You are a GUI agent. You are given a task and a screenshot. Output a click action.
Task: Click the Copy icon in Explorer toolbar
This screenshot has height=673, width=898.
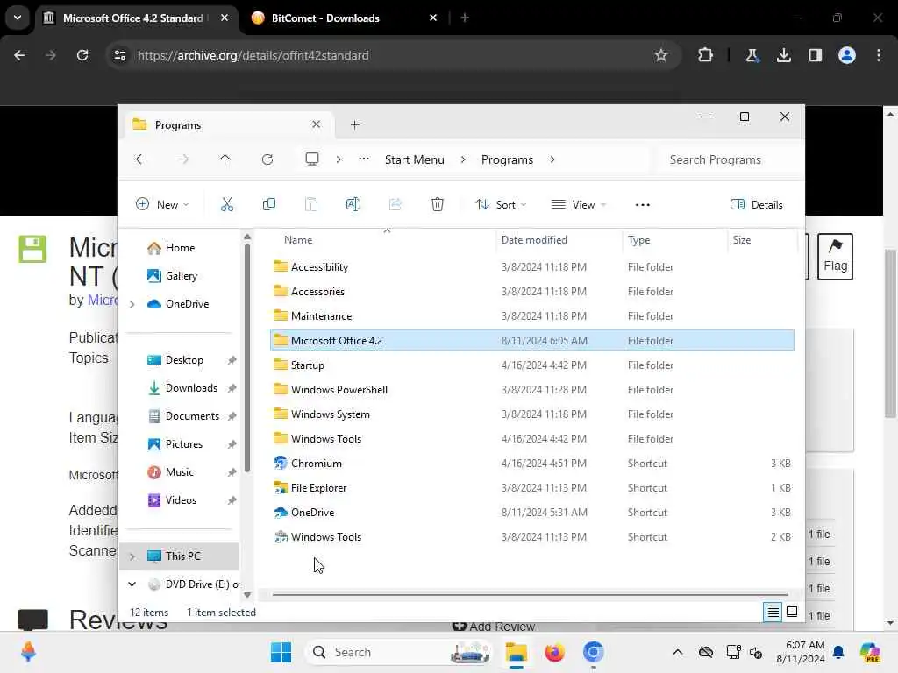pyautogui.click(x=268, y=204)
